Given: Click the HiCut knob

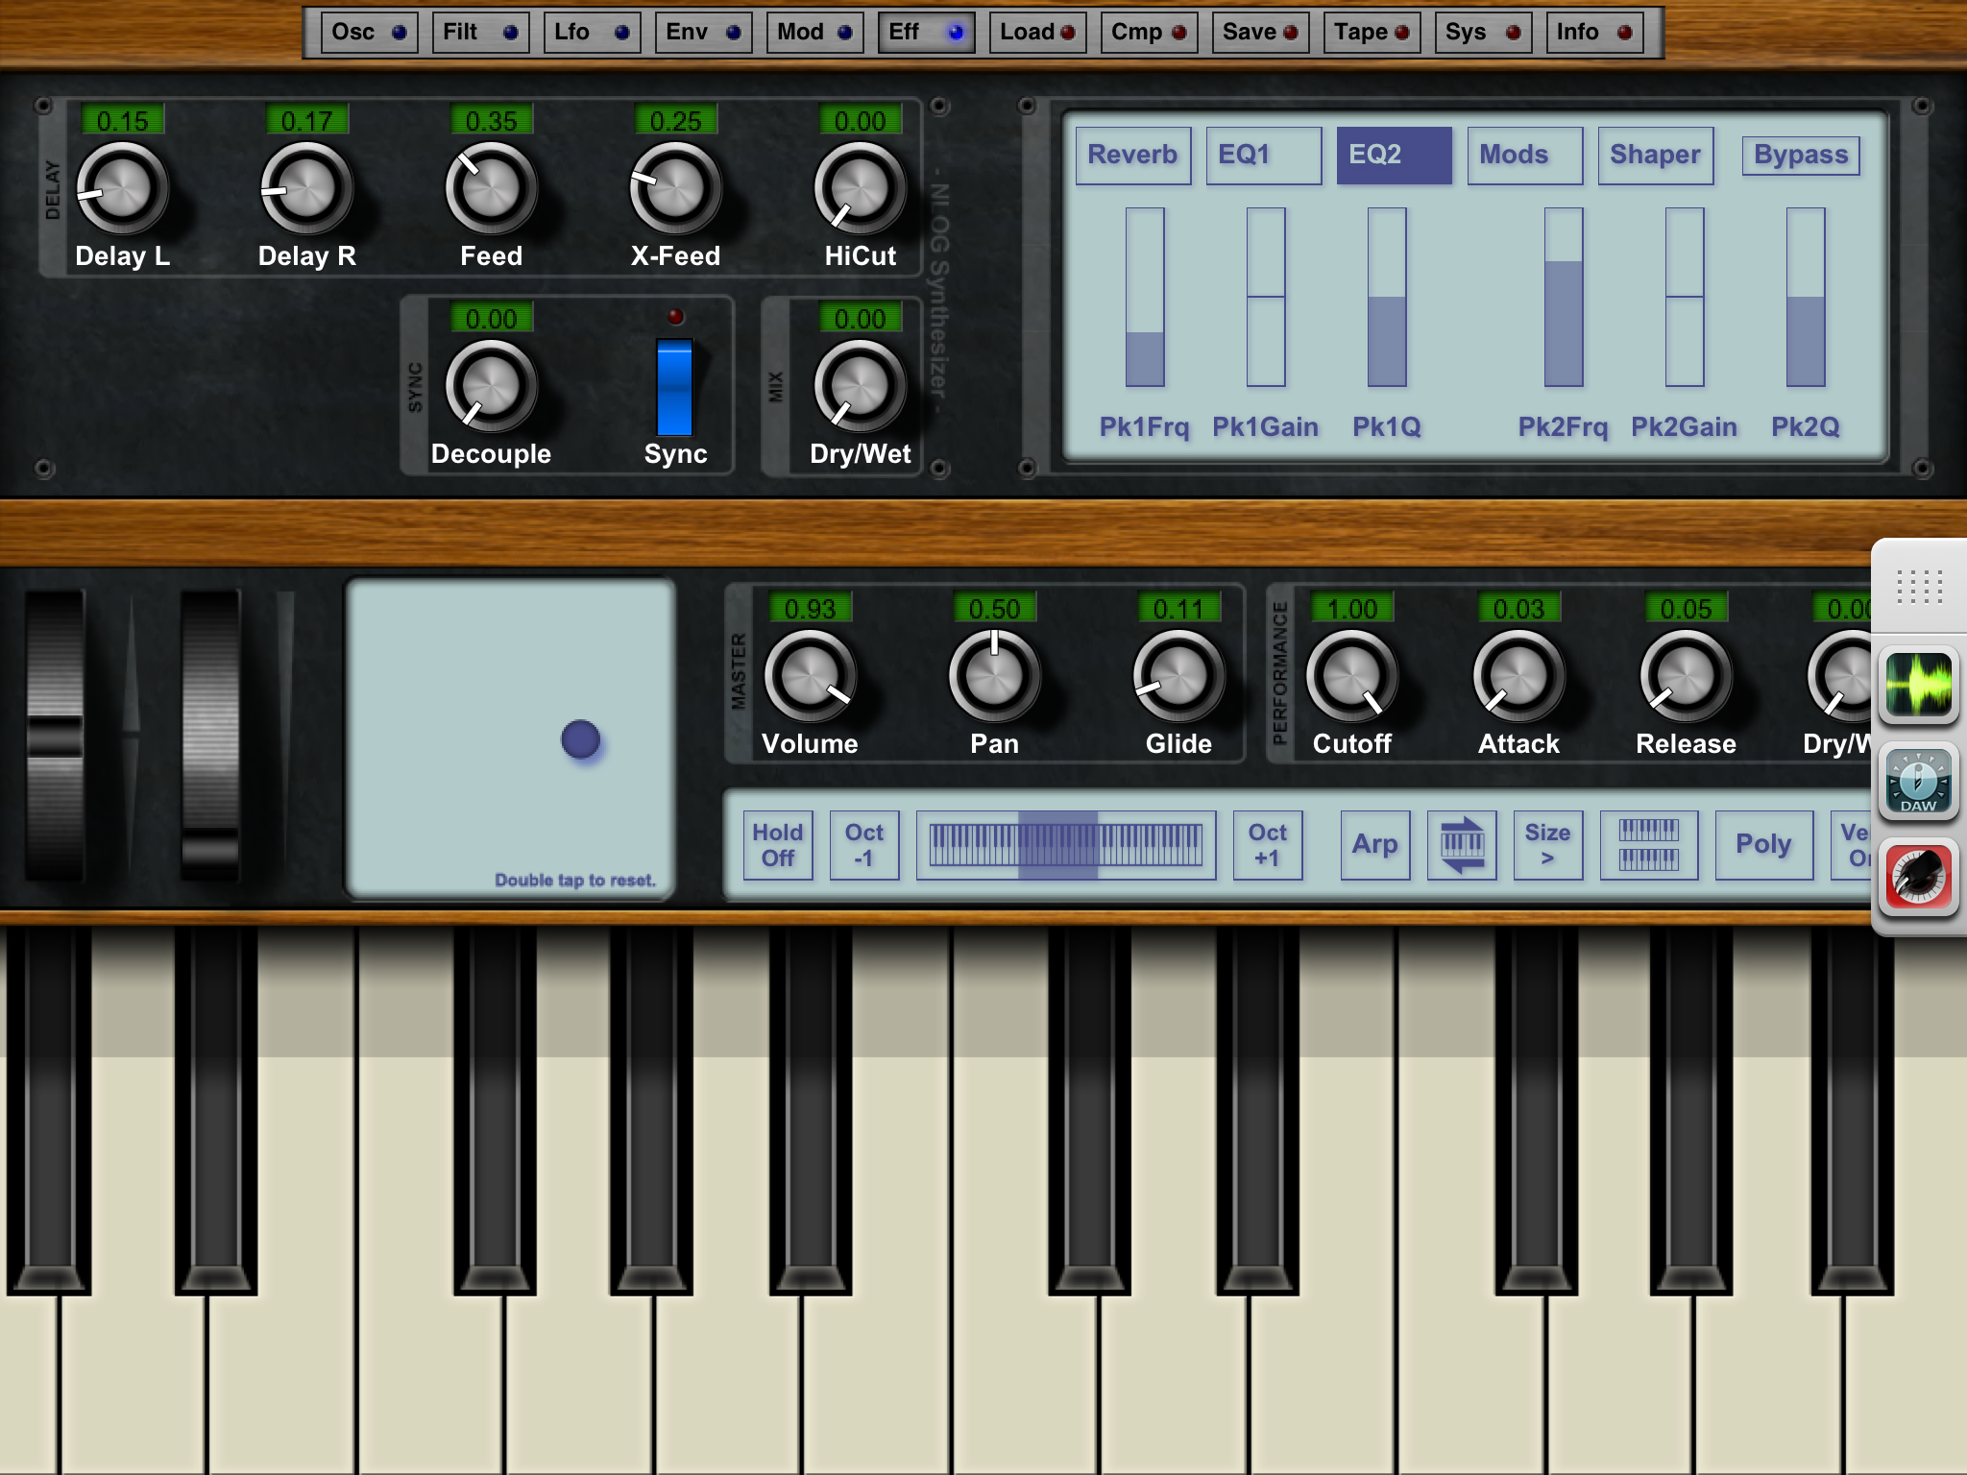Looking at the screenshot, I should tap(860, 188).
